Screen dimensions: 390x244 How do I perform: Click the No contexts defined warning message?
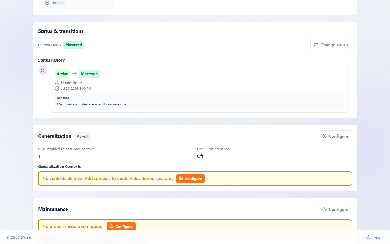108,178
